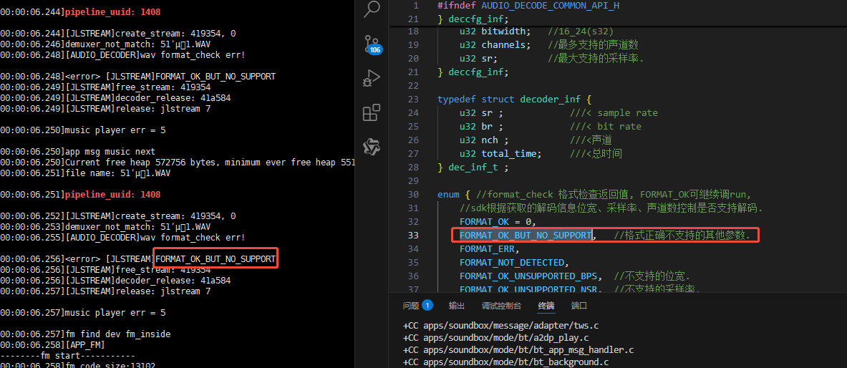
Task: Open the Search view in activity bar
Action: [372, 9]
